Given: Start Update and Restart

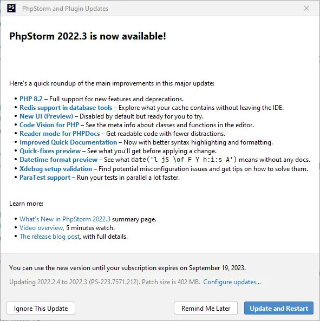Looking at the screenshot, I should coord(279,309).
